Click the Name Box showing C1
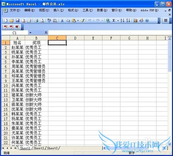 (x=15, y=33)
